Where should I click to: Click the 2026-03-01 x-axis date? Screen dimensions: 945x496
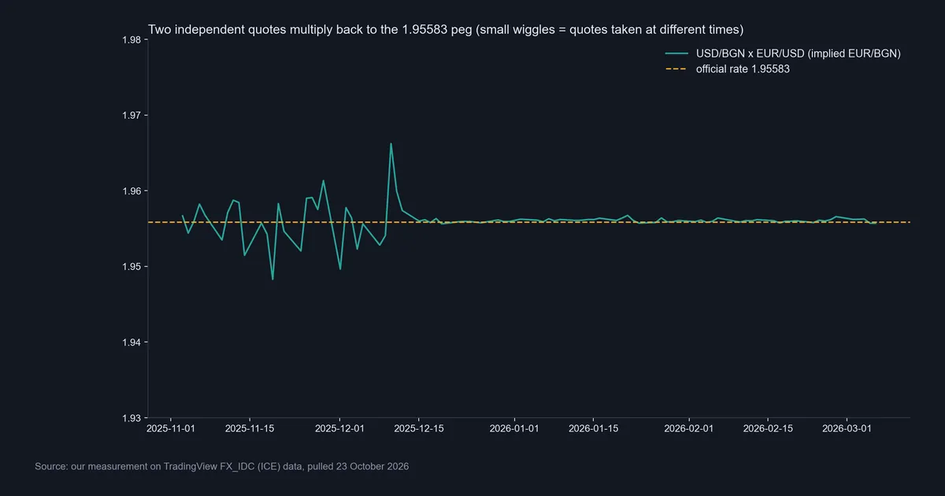pos(847,429)
